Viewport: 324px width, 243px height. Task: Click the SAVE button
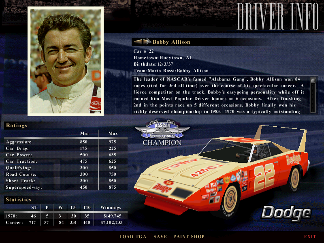pos(160,237)
